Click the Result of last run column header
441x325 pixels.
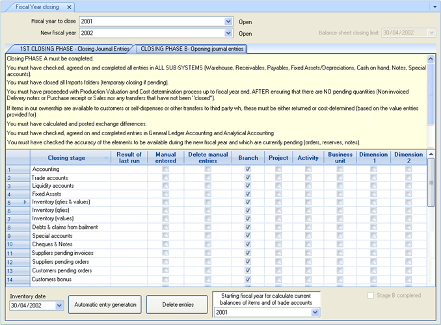[x=129, y=158]
